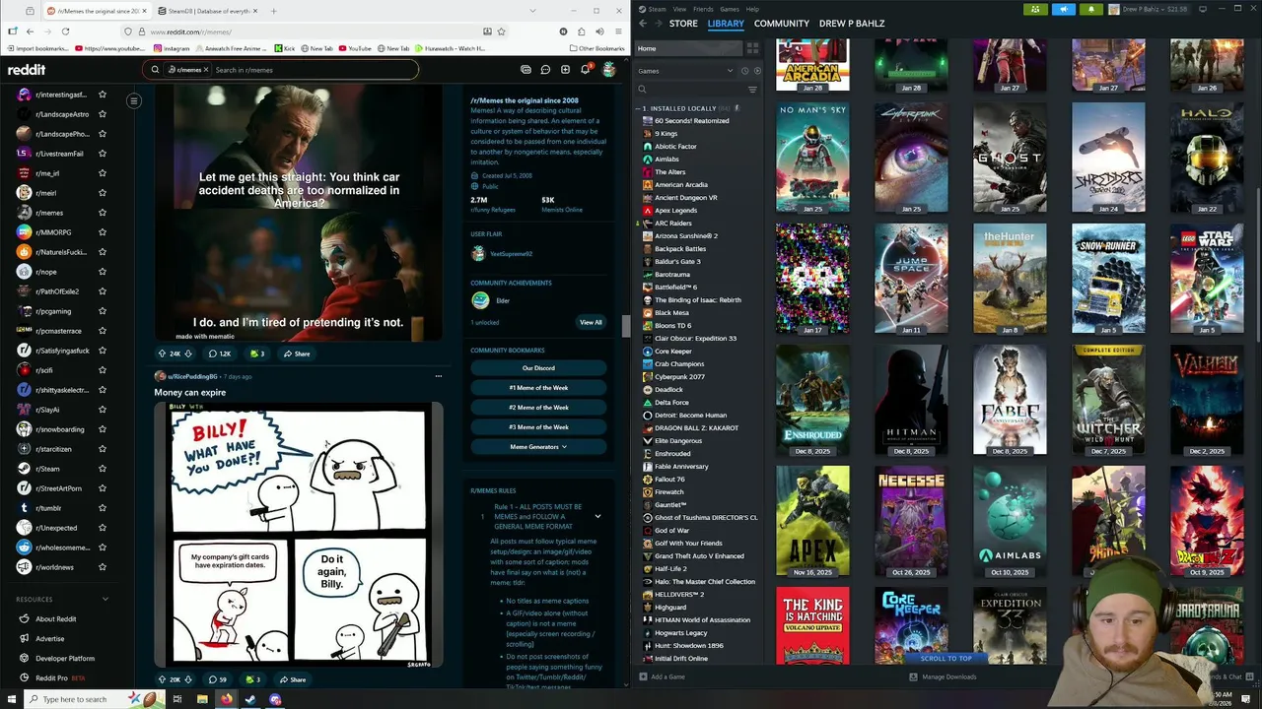Expand Meme Generators dropdown
The height and width of the screenshot is (709, 1262).
click(538, 447)
